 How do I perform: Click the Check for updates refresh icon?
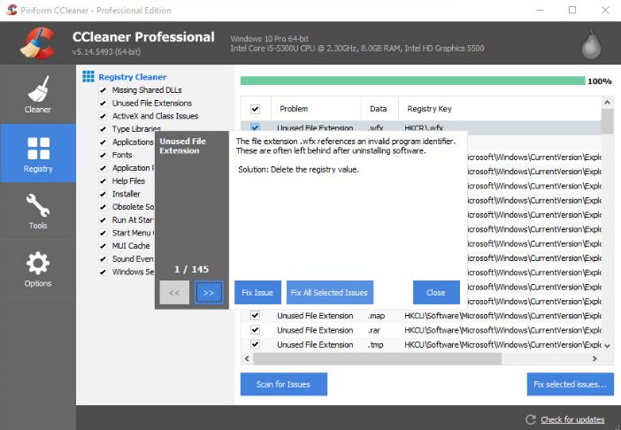click(530, 419)
